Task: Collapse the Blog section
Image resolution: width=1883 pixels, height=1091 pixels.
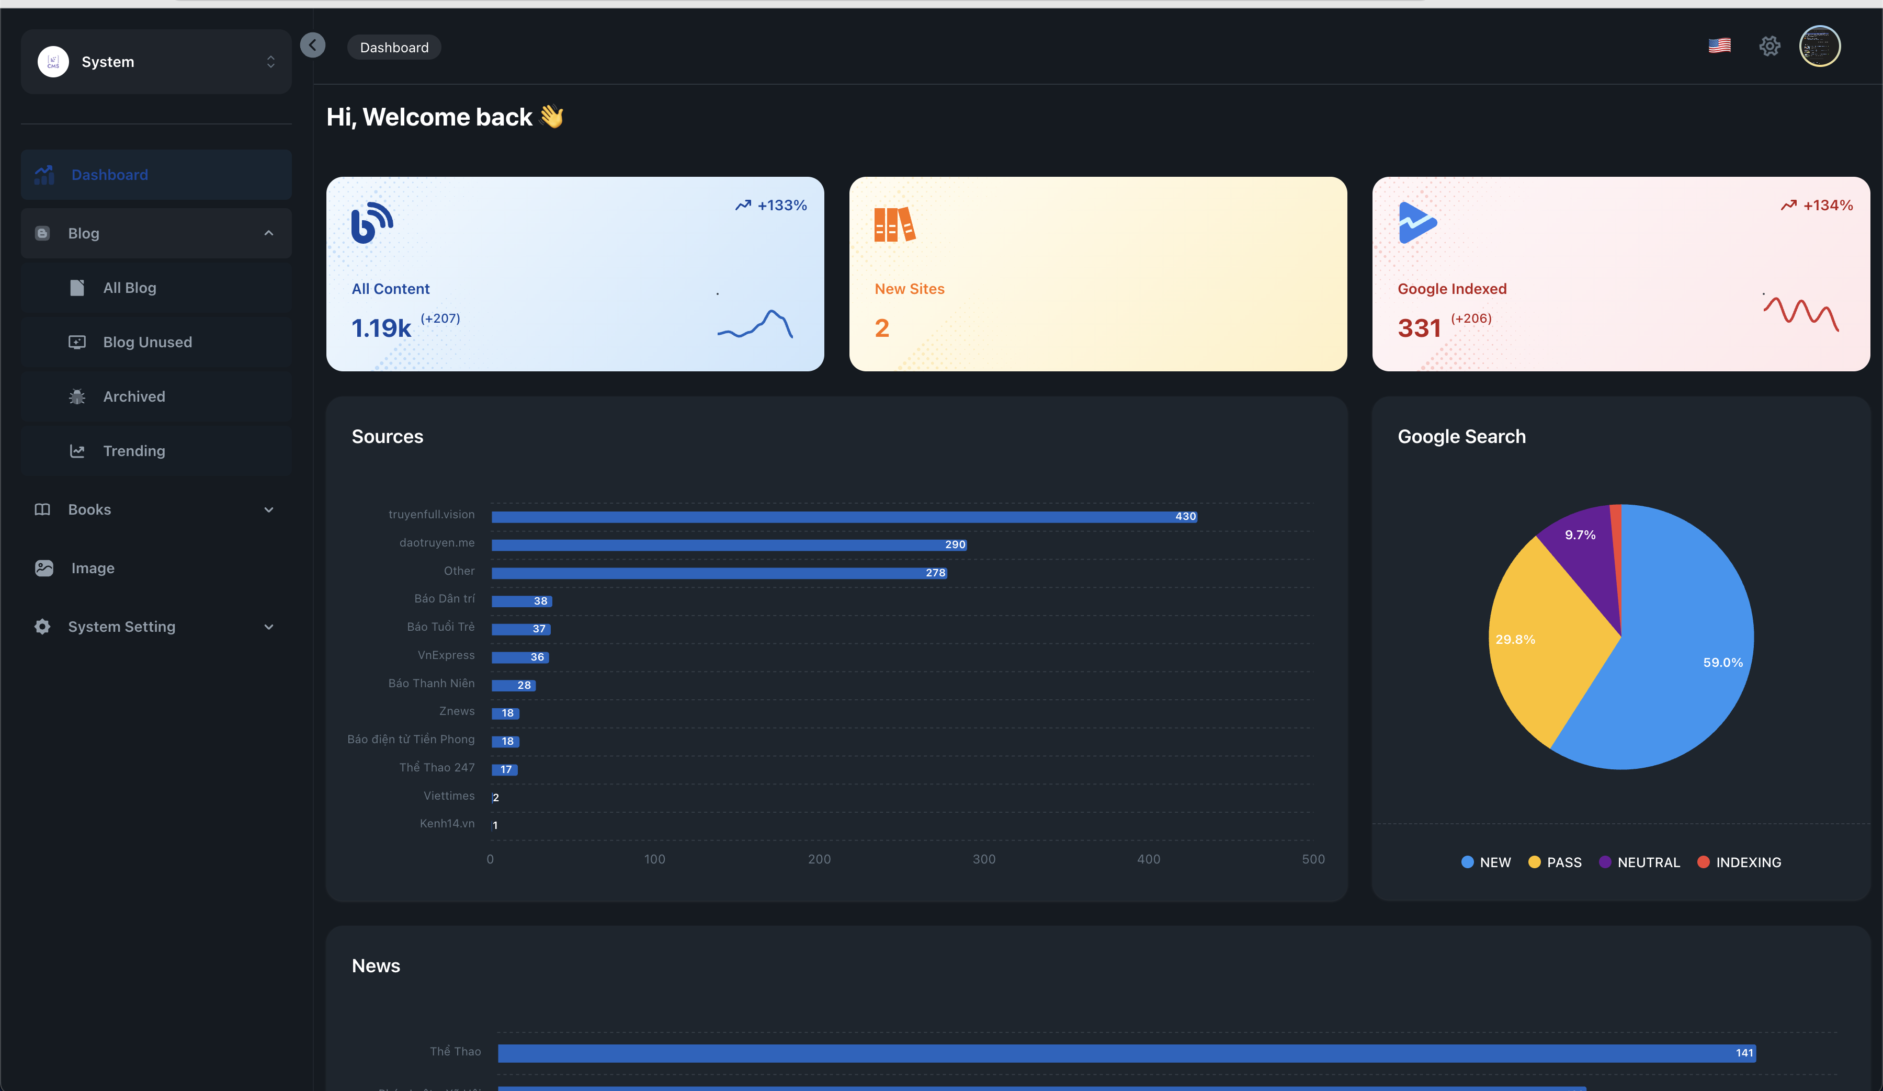Action: (268, 232)
